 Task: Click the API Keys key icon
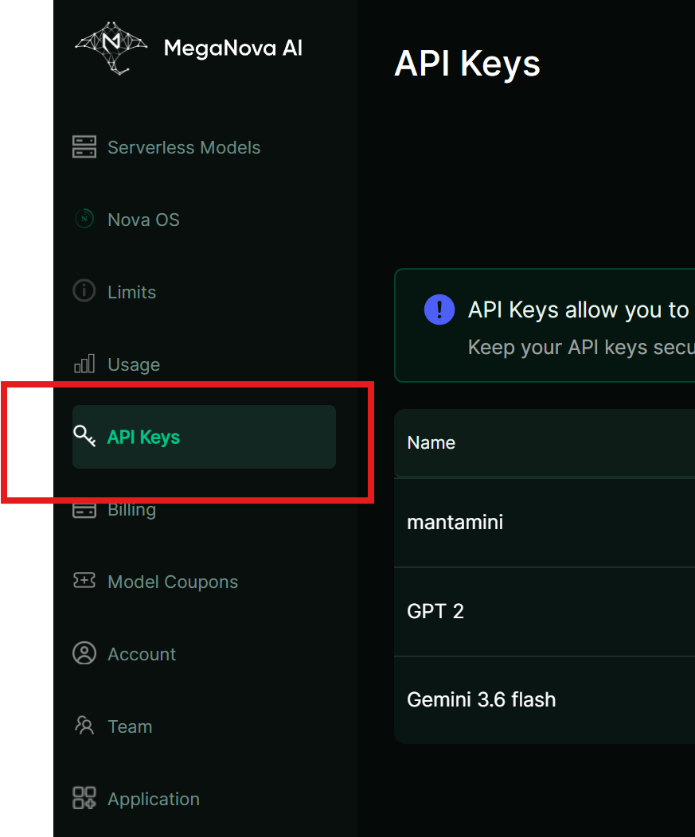pyautogui.click(x=84, y=436)
